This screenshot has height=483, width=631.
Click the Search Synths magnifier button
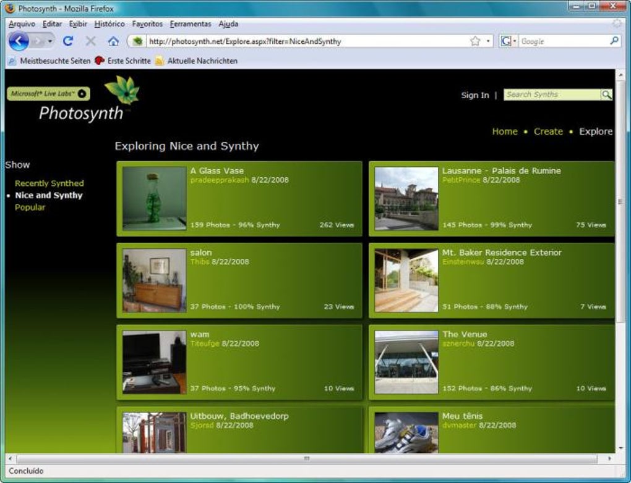click(606, 94)
